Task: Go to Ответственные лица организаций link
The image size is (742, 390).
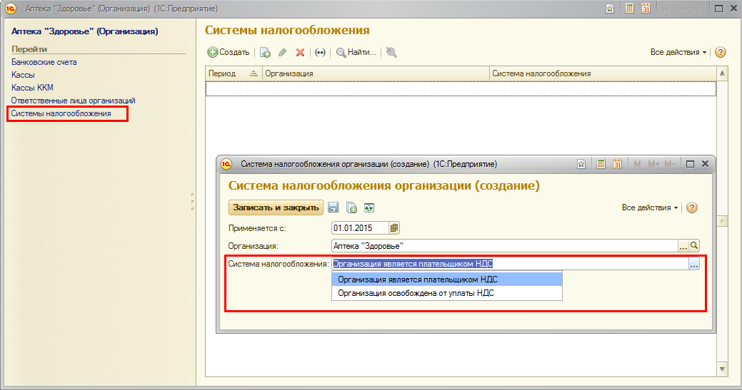Action: (x=73, y=101)
